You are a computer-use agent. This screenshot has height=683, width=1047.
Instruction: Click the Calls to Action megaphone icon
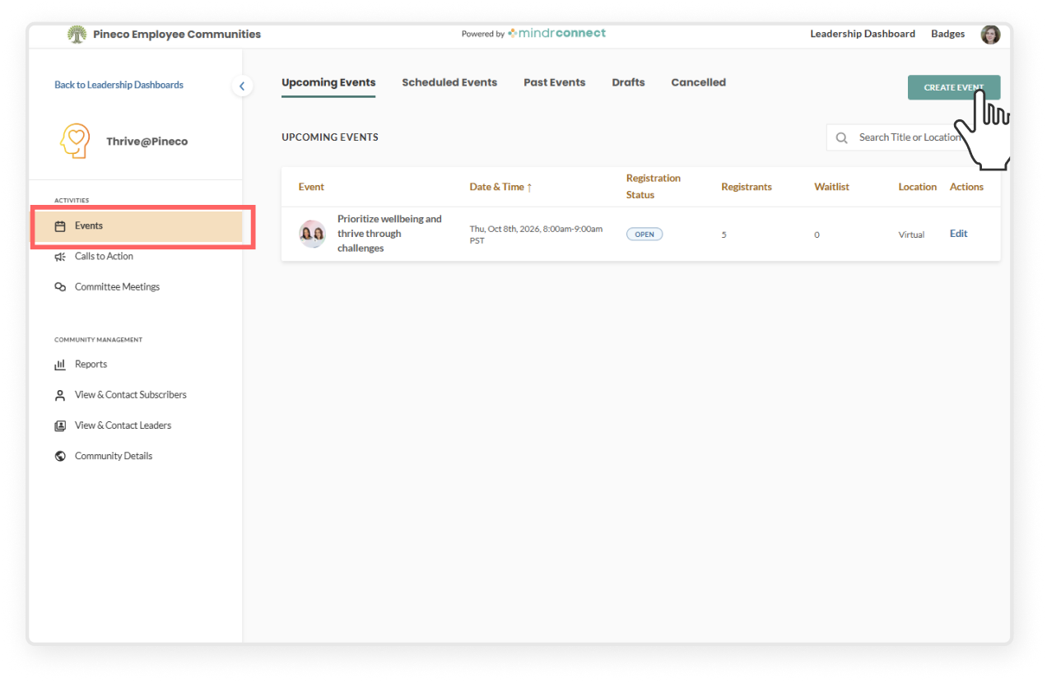[x=60, y=257]
